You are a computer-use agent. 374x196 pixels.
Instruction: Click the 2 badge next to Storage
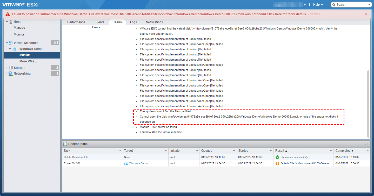pos(55,68)
